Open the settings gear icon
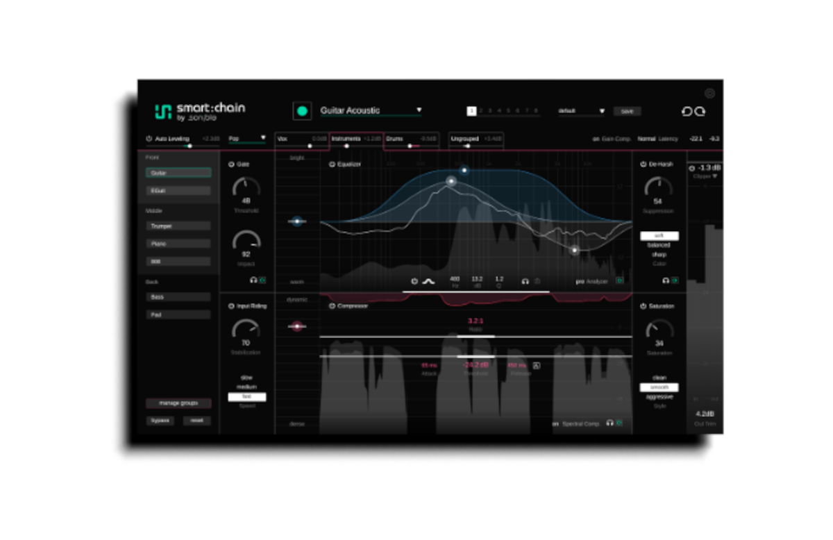 tap(709, 94)
